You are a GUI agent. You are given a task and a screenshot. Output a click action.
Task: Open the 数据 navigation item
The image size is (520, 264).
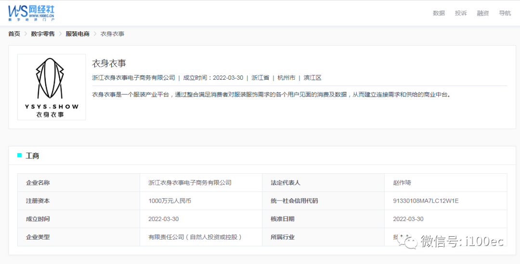click(x=439, y=13)
